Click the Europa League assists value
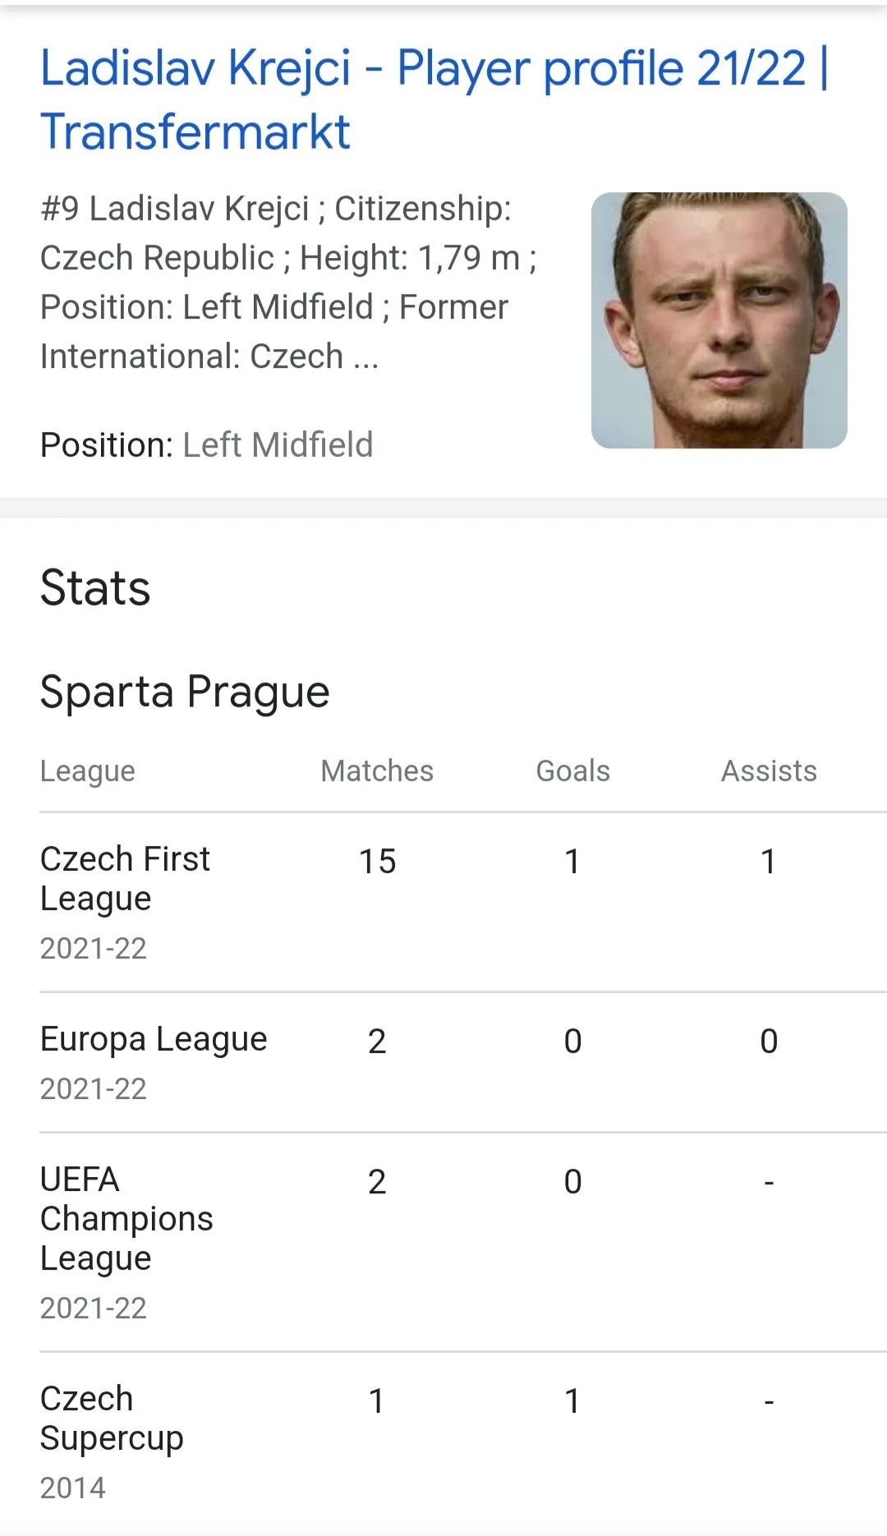This screenshot has height=1536, width=887. (x=769, y=1042)
